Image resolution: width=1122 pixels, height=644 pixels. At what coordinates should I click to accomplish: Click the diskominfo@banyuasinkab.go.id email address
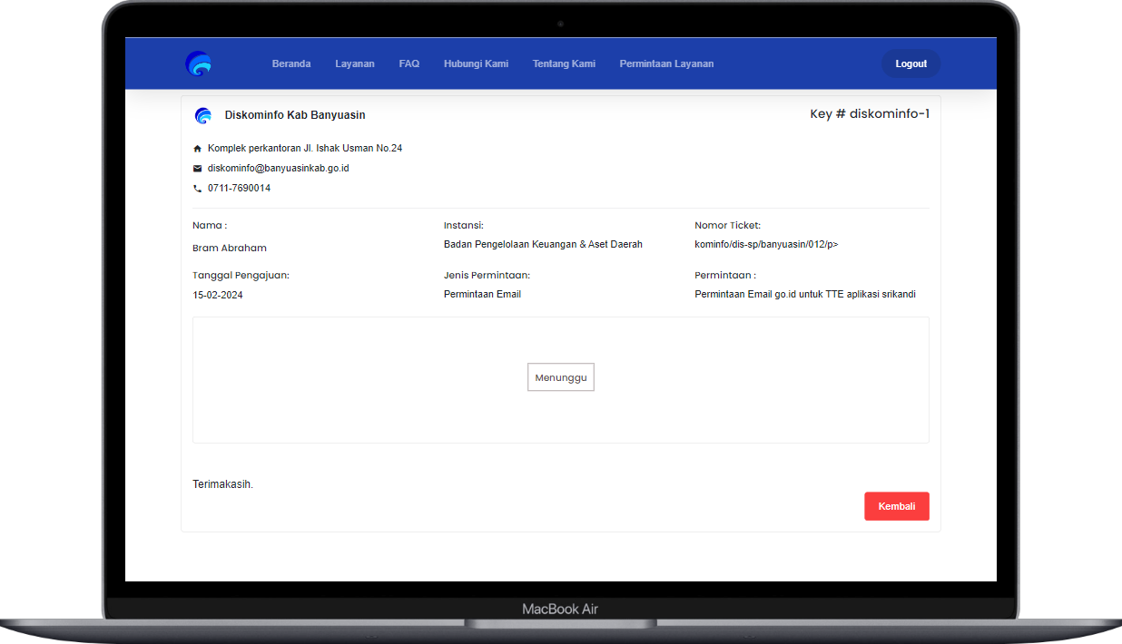tap(279, 168)
